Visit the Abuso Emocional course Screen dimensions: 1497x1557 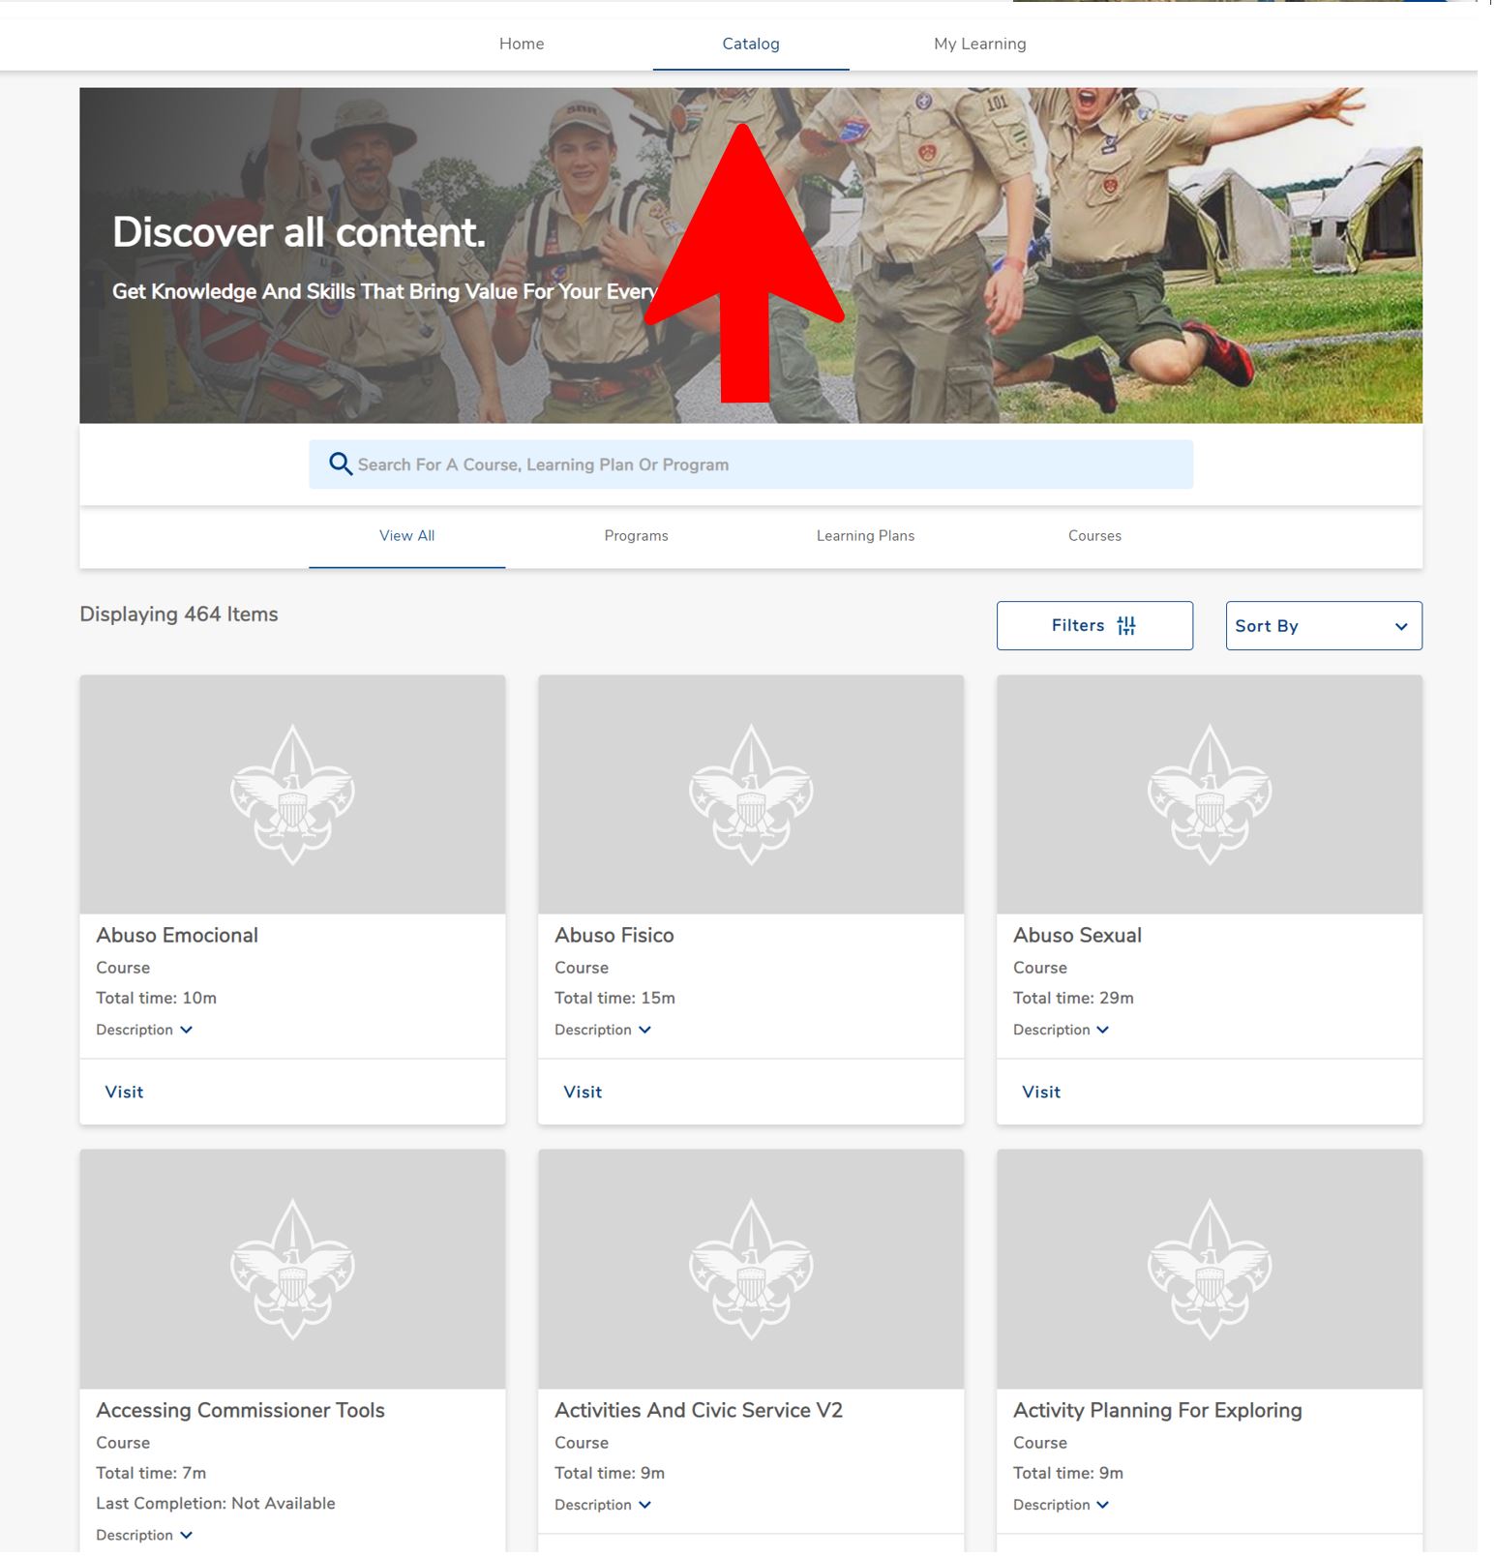(x=125, y=1094)
